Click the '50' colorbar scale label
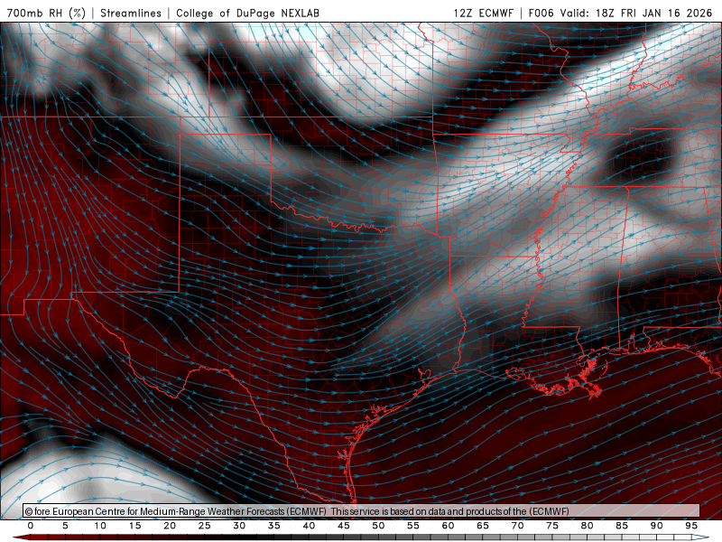Screen dimensions: 722x542 point(378,526)
